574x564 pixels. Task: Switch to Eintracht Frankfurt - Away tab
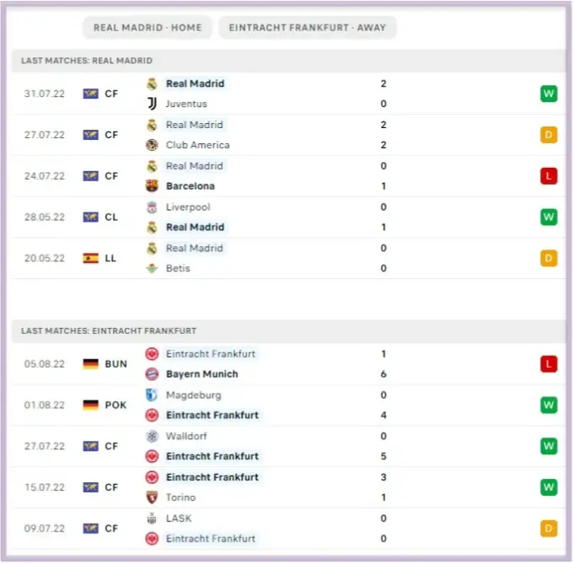click(x=307, y=28)
